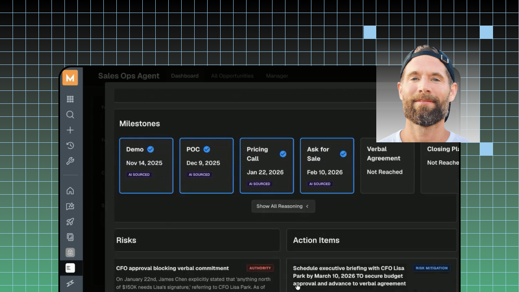Screen dimensions: 519x292
Task: Click the Jan 22, 2026 date
Action: 265,172
